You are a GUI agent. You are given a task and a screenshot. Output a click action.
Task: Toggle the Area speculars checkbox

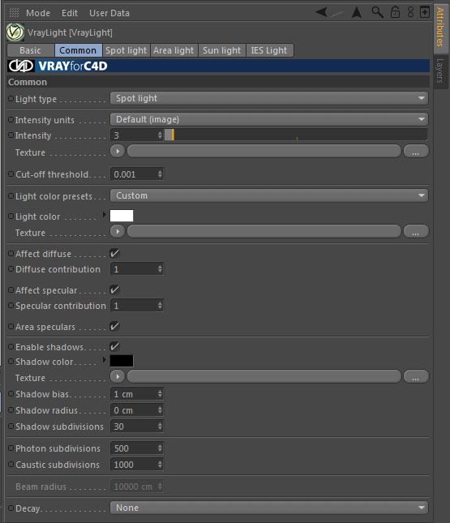coord(115,326)
